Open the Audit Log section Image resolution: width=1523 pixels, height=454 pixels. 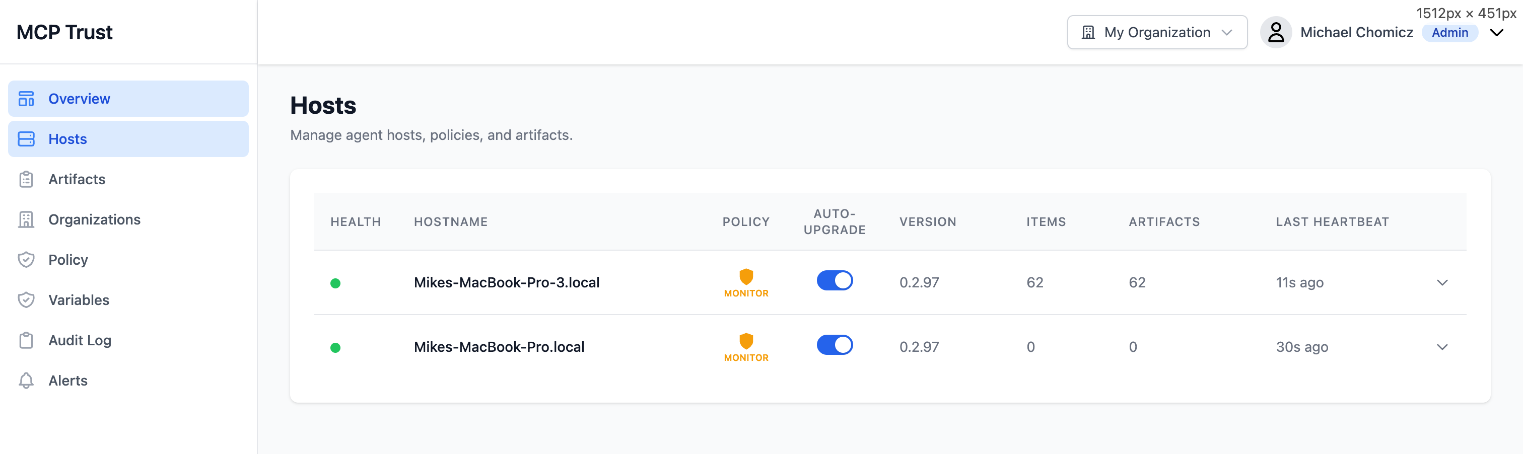click(80, 340)
